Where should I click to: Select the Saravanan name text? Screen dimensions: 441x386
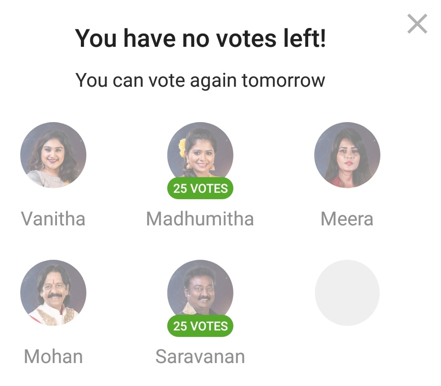pyautogui.click(x=200, y=357)
